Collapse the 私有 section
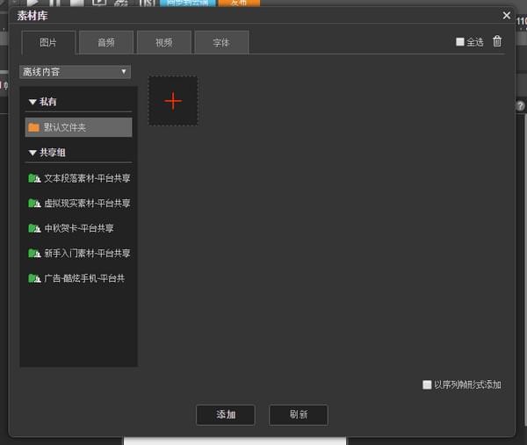The width and height of the screenshot is (527, 445). [x=32, y=102]
